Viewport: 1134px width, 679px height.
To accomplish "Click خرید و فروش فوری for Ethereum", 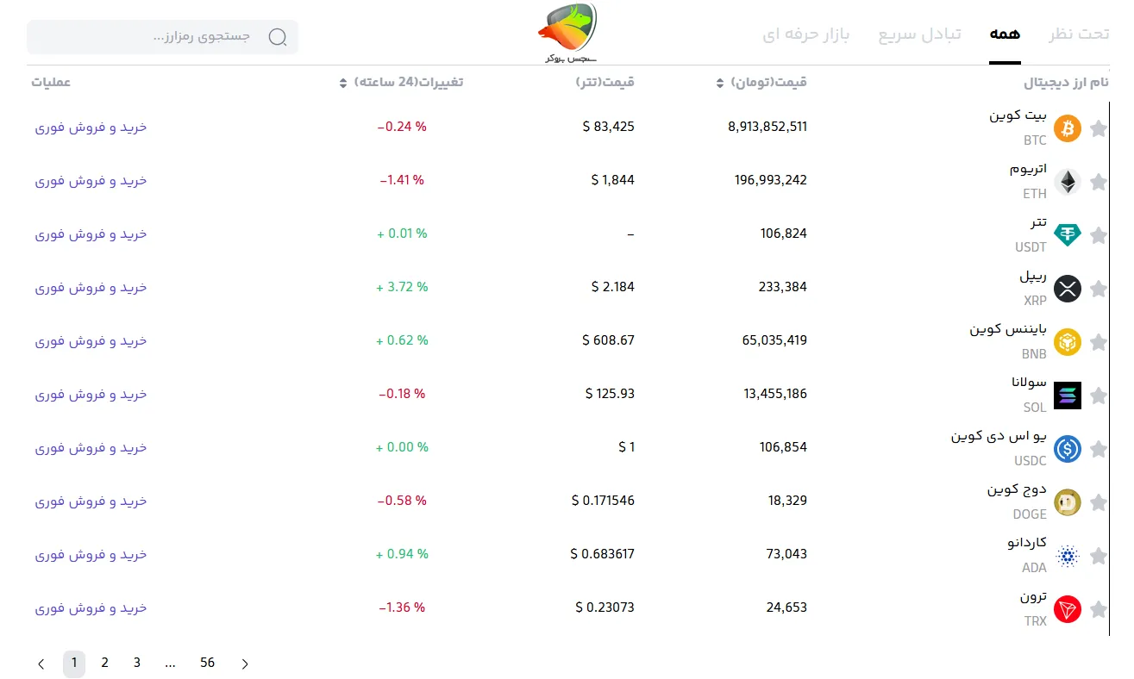I will [91, 181].
